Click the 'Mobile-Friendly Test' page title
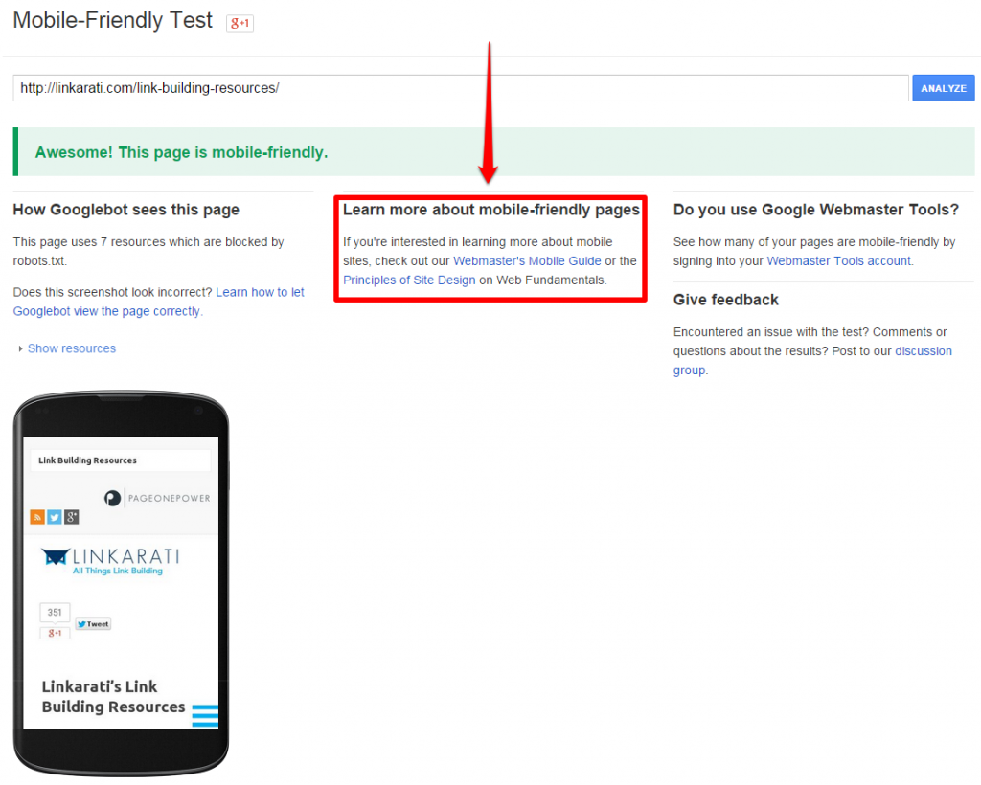 point(113,21)
